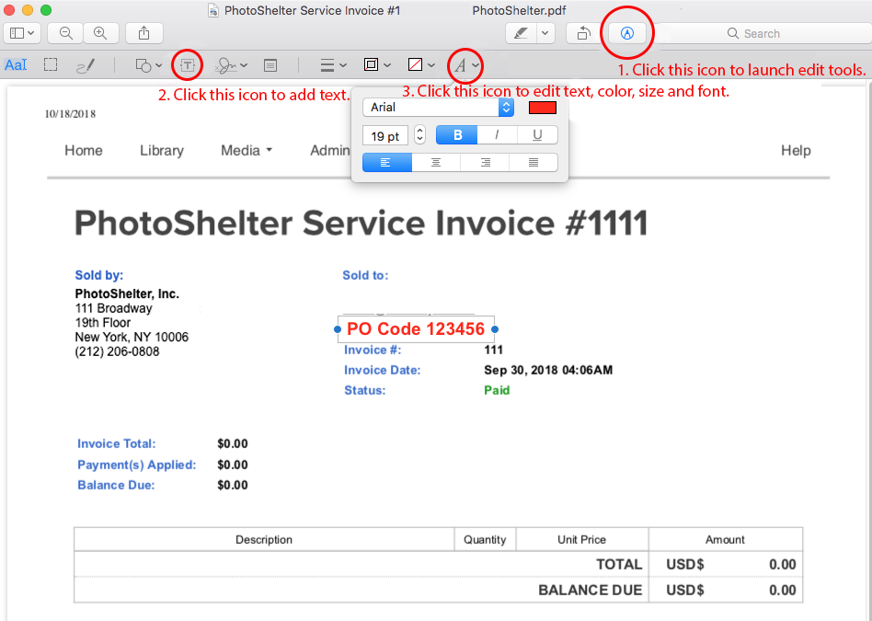
Task: Click the 'Invoice #:' label
Action: [x=373, y=350]
